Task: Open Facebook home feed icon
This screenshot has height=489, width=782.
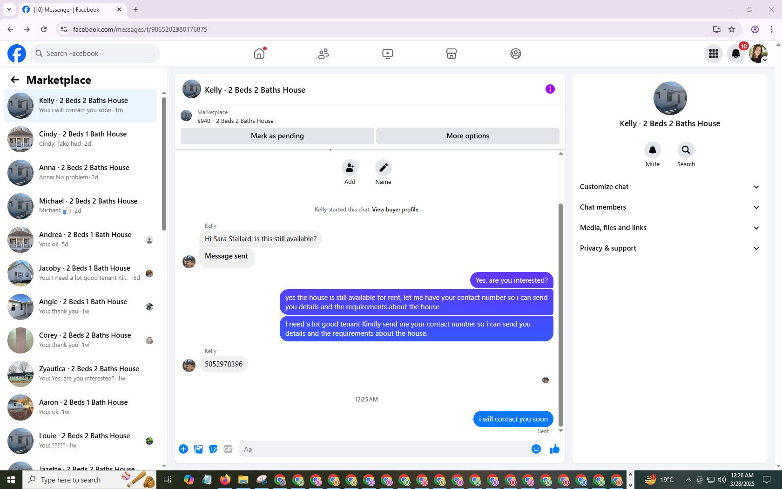Action: 259,54
